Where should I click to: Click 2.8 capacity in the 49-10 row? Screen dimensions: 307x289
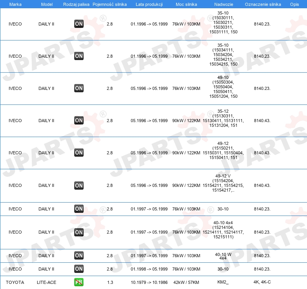click(110, 88)
